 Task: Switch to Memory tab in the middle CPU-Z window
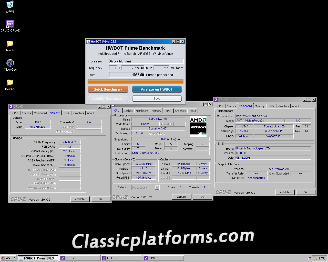point(156,111)
